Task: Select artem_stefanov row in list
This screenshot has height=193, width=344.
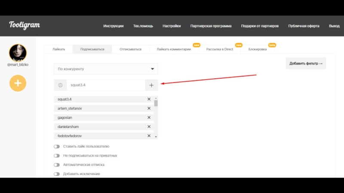Action: [x=104, y=109]
